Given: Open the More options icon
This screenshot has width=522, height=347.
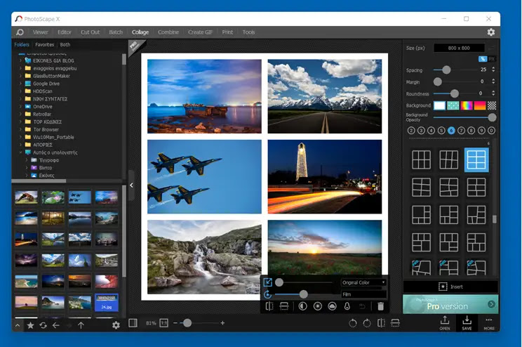Looking at the screenshot, I should [x=489, y=322].
